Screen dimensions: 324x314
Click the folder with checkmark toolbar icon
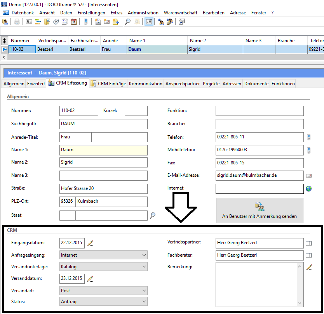point(47,22)
